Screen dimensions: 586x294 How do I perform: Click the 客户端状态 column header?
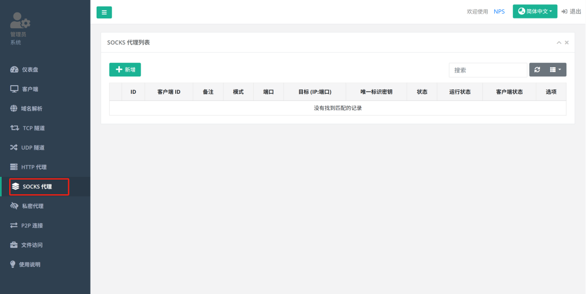click(509, 92)
